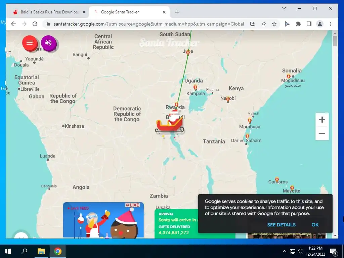
Task: Toggle the Chrome side panel
Action: coord(309,24)
